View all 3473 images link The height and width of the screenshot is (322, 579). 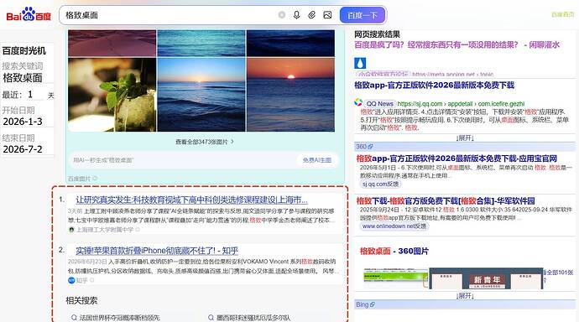click(205, 142)
